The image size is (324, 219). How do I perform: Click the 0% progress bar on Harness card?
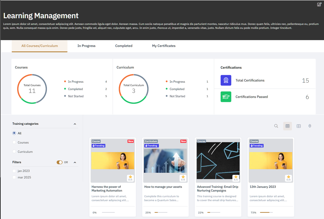[x=108, y=212]
